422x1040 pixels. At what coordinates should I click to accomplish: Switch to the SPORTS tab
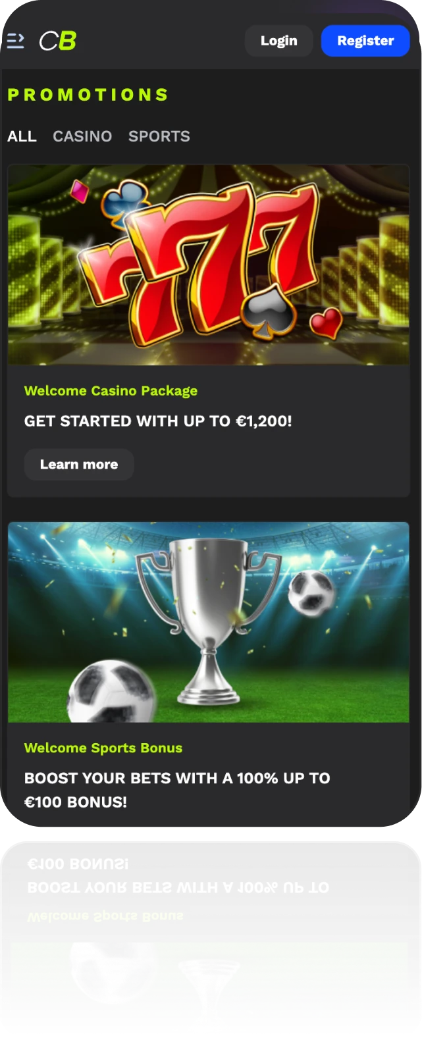[x=159, y=136]
